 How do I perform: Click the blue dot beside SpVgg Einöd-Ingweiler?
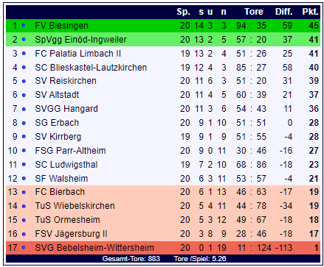pyautogui.click(x=24, y=39)
